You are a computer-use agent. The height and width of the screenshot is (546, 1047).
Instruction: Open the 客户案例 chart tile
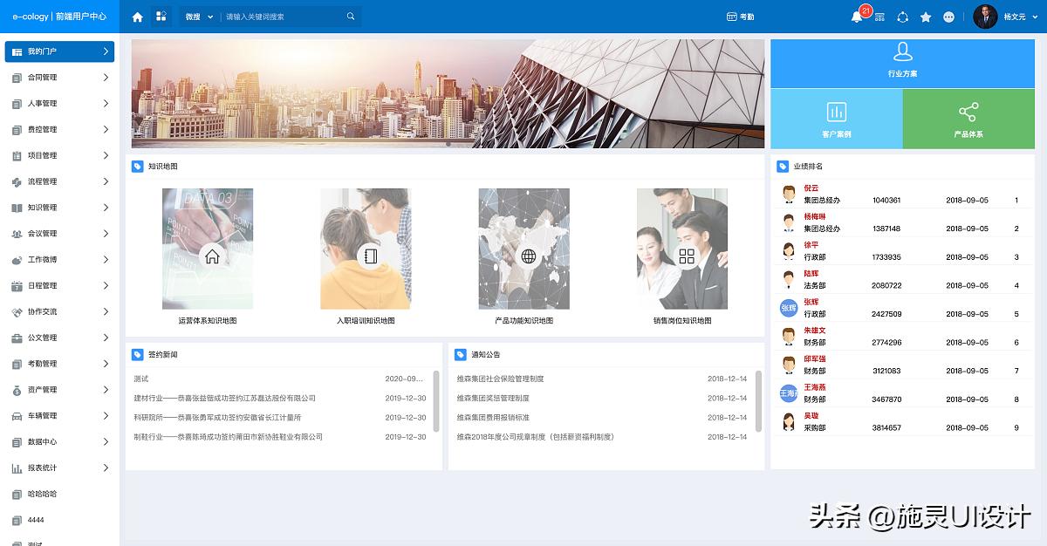[836, 119]
